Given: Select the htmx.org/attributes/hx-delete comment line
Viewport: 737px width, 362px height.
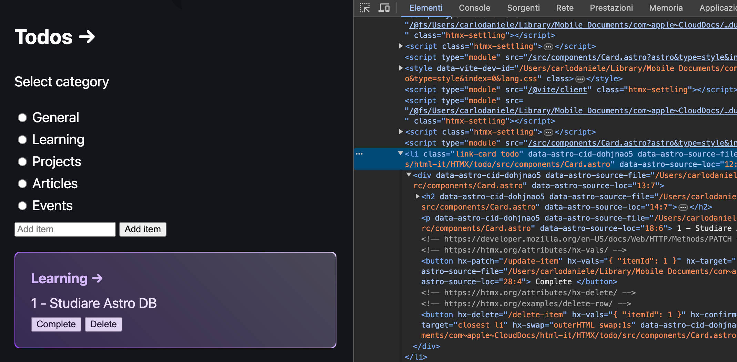Looking at the screenshot, I should click(528, 292).
